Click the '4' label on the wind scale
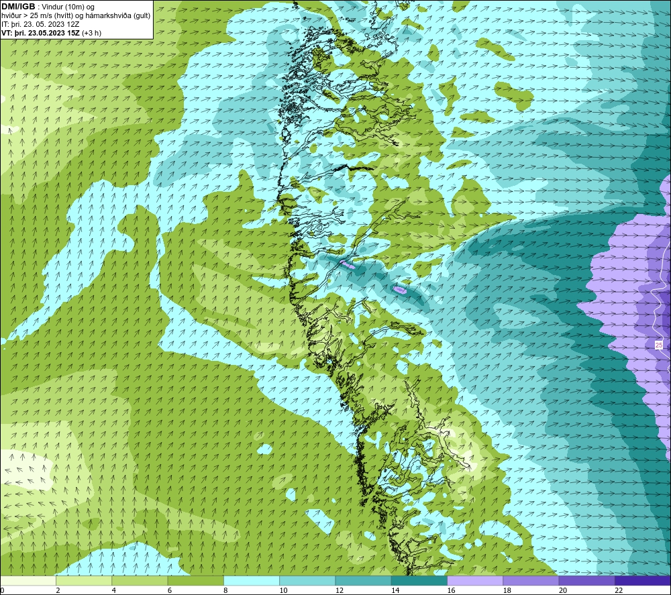The width and height of the screenshot is (671, 595). click(x=114, y=590)
